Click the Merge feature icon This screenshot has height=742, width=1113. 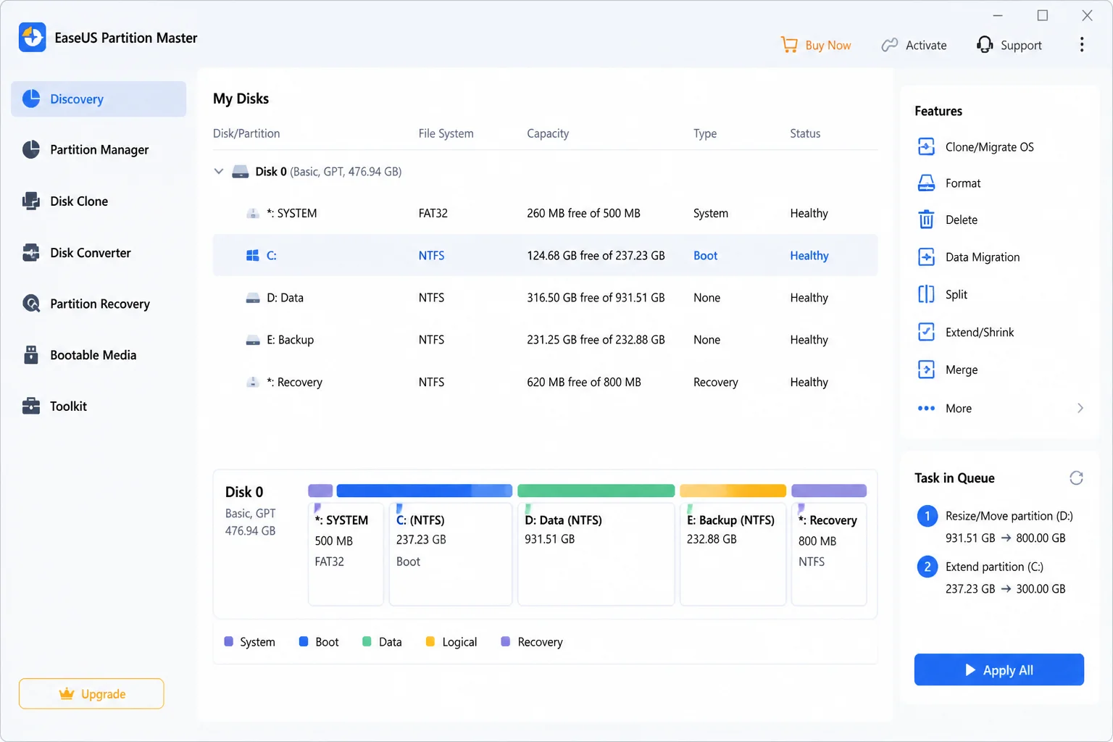[926, 370]
